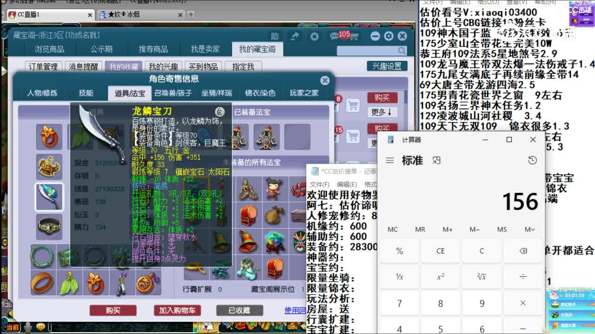Open Calculator navigation hamburger menu
The image size is (595, 334).
point(390,161)
